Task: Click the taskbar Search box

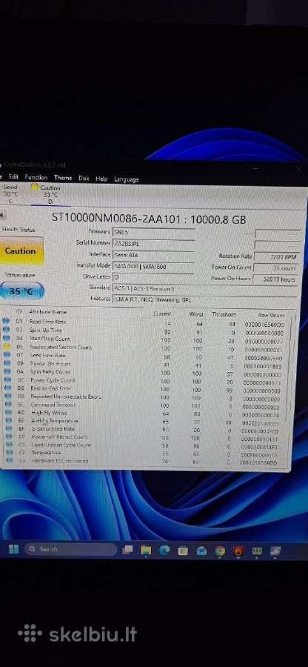Action: point(70,549)
